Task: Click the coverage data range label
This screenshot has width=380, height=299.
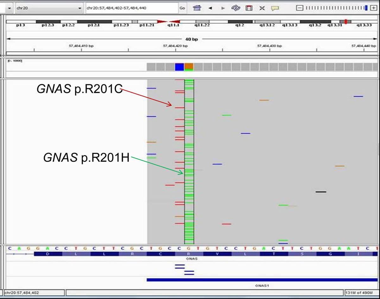Action: (15, 60)
